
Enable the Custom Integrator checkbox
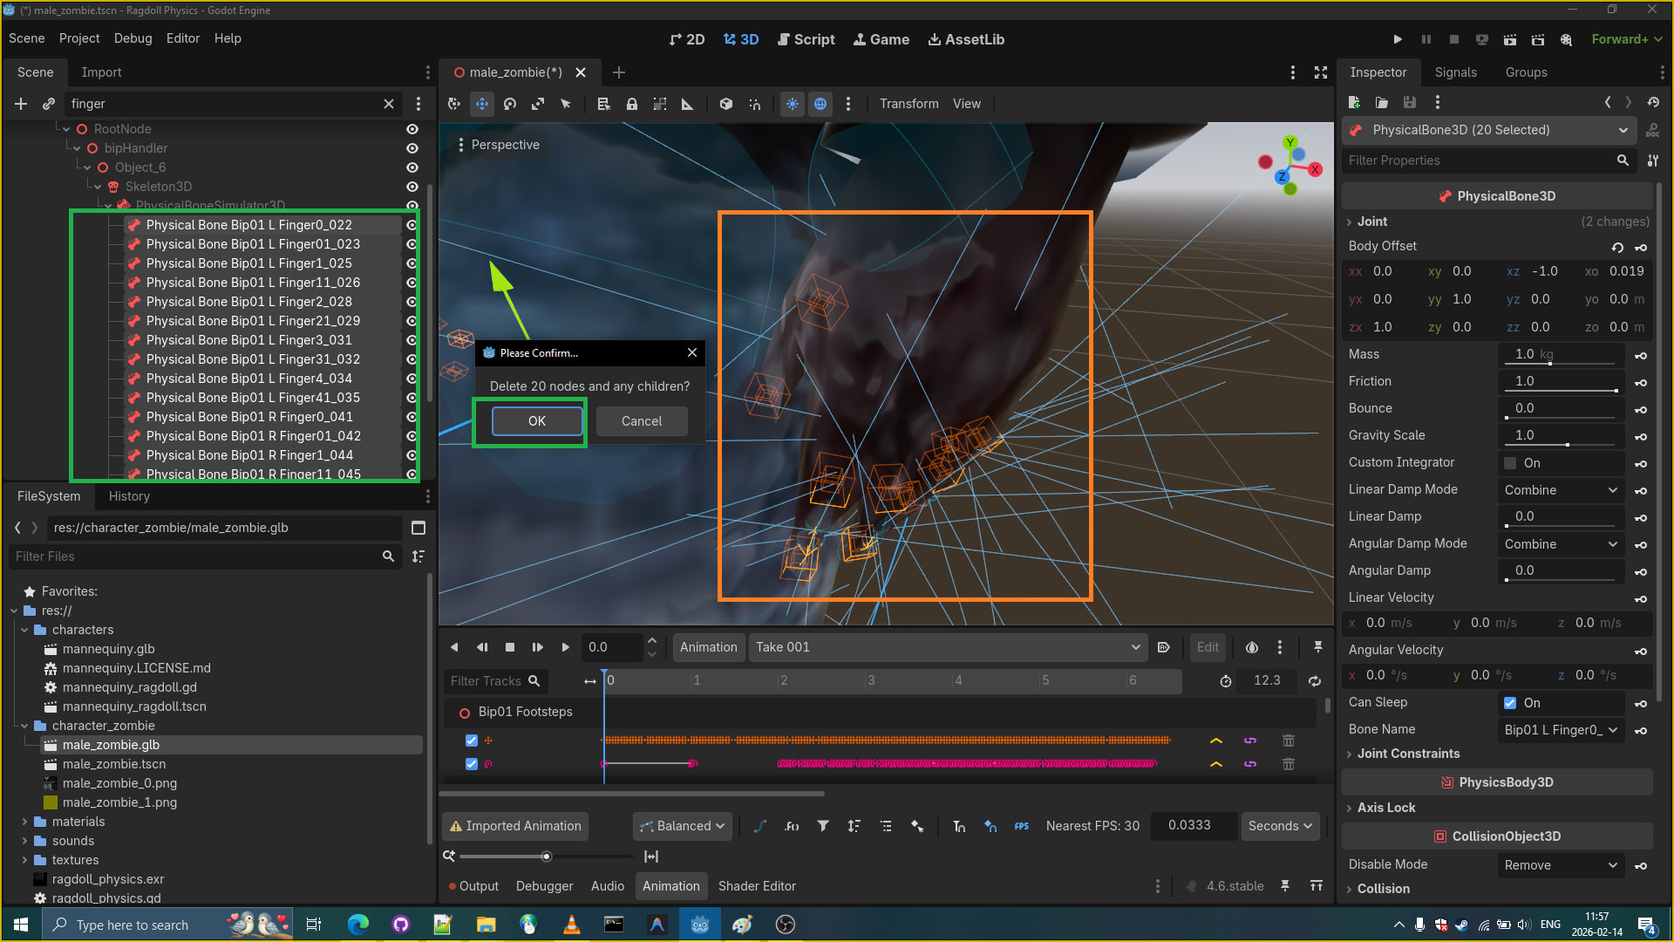click(1510, 463)
